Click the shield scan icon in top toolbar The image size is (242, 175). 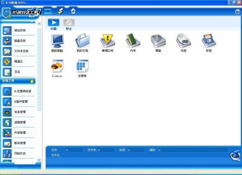(x=48, y=11)
